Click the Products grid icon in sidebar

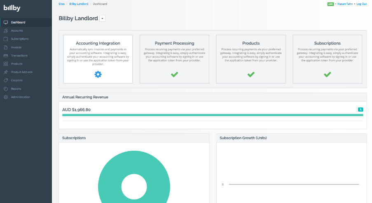point(5,64)
